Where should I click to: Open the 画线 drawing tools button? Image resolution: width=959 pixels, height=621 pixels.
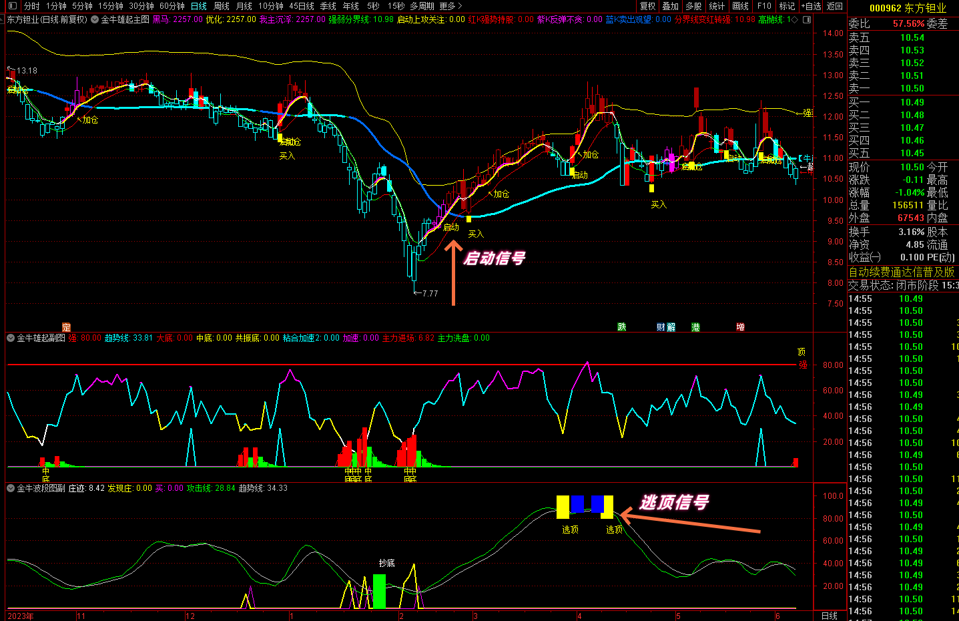pyautogui.click(x=741, y=6)
